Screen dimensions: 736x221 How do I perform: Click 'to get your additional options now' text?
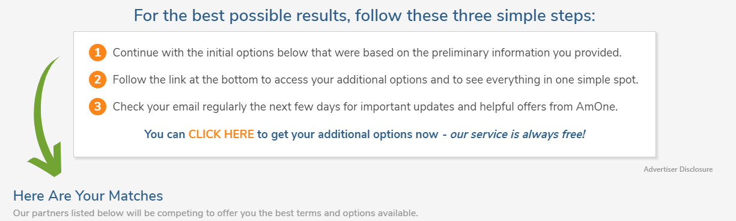point(348,135)
